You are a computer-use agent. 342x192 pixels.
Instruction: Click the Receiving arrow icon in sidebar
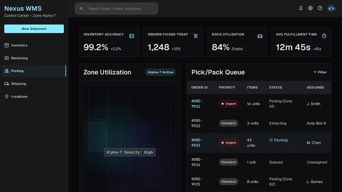click(7, 58)
